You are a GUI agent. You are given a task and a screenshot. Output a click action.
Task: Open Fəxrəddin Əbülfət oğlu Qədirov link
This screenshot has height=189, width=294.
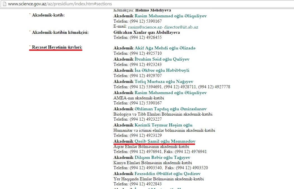(x=168, y=174)
